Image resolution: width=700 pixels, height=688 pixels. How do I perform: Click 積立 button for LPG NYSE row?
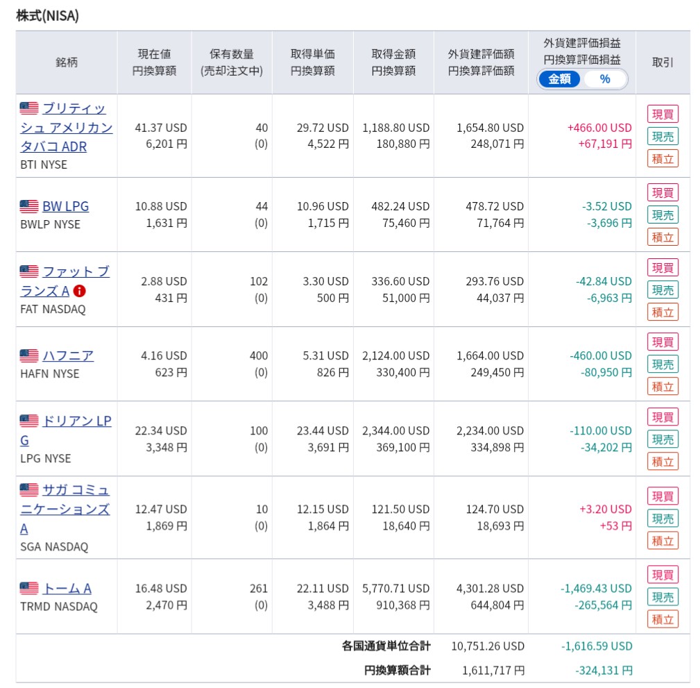(663, 462)
